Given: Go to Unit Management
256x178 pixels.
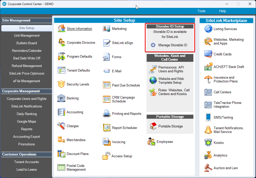Looking at the screenshot, I should [27, 35].
